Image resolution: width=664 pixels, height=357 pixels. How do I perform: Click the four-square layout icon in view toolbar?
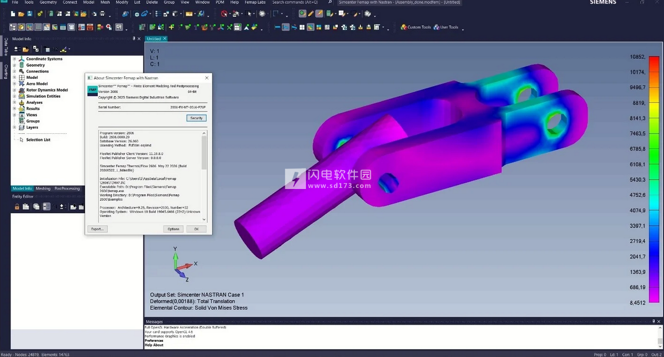tap(302, 27)
